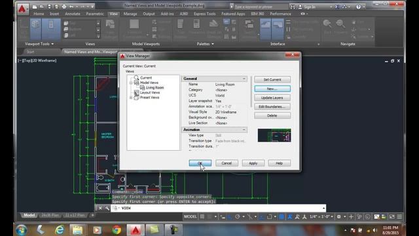Screen dimensions: 419x236
Task: Collapse the Animation properties section
Action: coord(244,130)
